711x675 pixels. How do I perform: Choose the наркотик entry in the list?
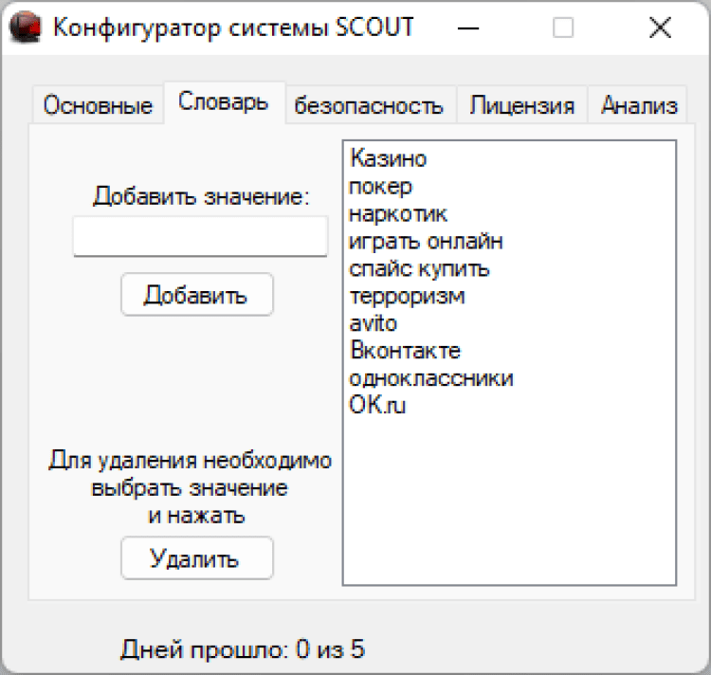(398, 213)
